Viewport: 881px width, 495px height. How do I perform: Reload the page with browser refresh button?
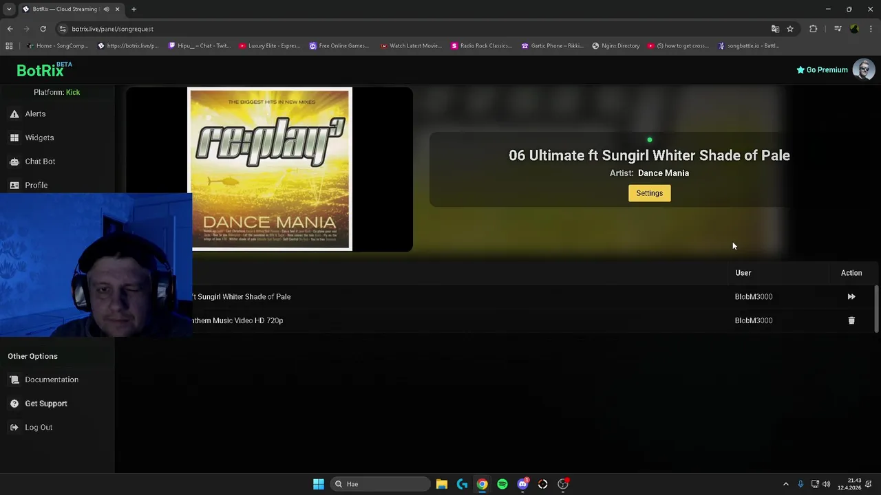(43, 29)
